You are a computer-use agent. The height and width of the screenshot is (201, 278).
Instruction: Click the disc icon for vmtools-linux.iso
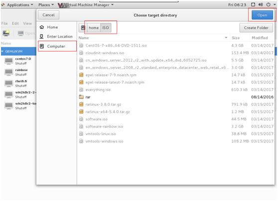coord(81,134)
